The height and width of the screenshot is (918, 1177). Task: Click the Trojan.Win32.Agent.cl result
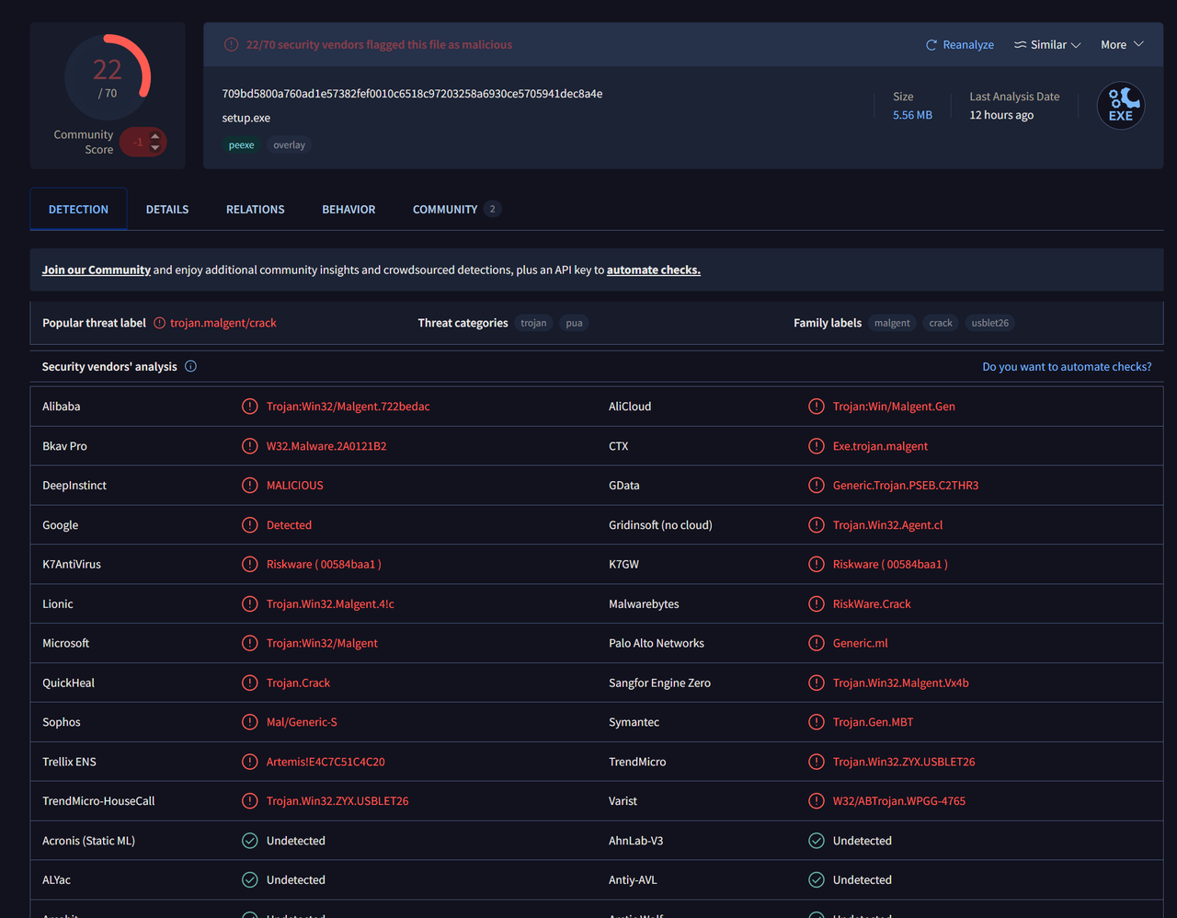coord(888,525)
